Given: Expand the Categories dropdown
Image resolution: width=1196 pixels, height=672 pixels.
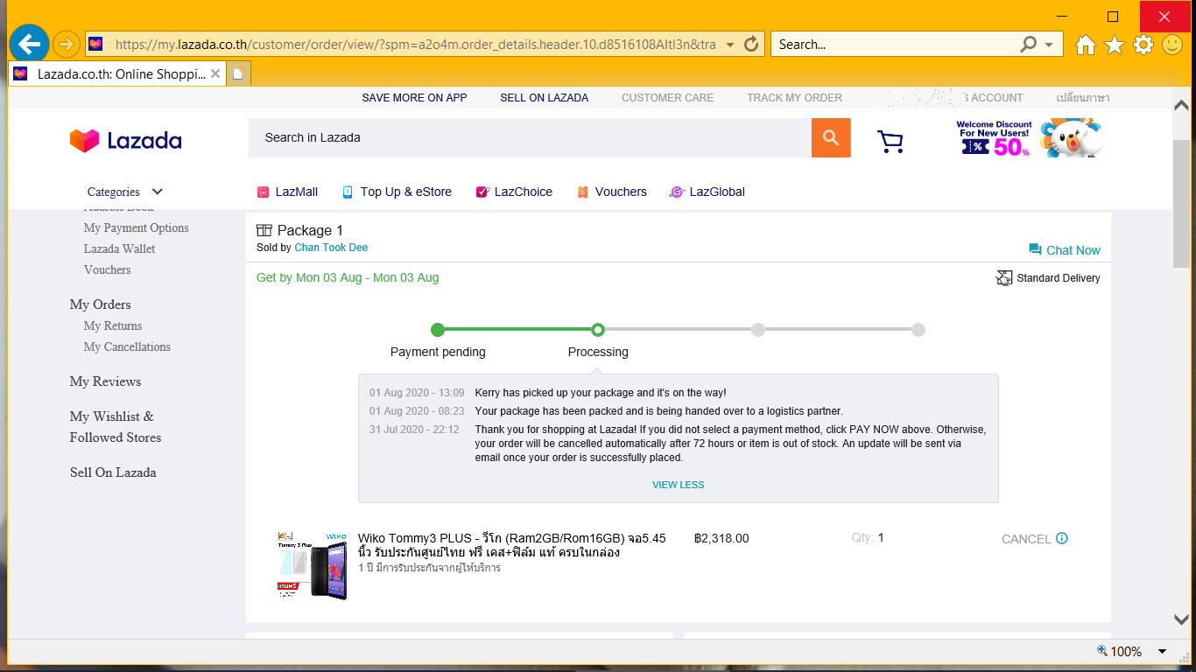Looking at the screenshot, I should pyautogui.click(x=125, y=192).
